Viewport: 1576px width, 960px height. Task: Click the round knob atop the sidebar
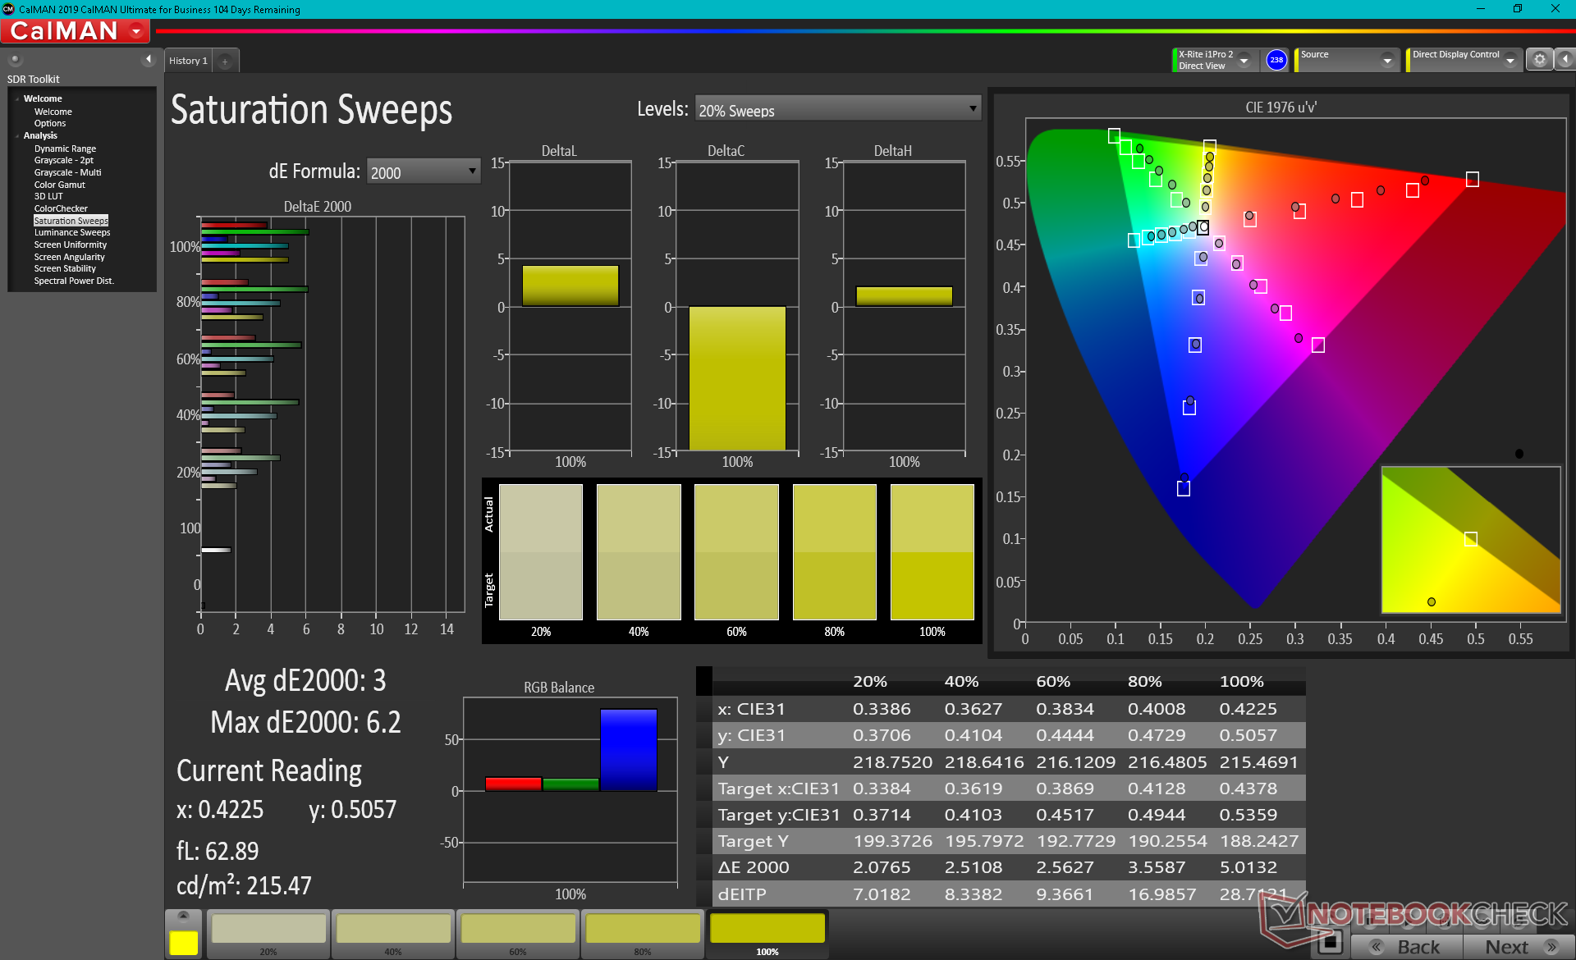(16, 59)
